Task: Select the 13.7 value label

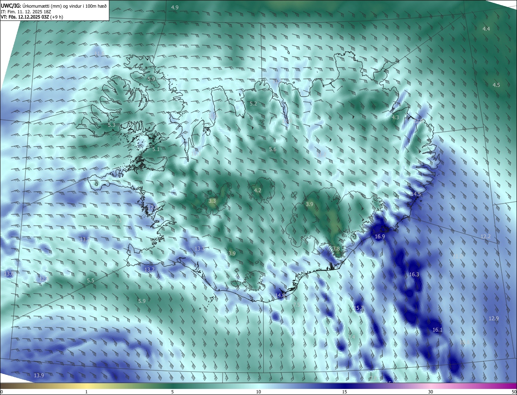Action: tap(149, 269)
